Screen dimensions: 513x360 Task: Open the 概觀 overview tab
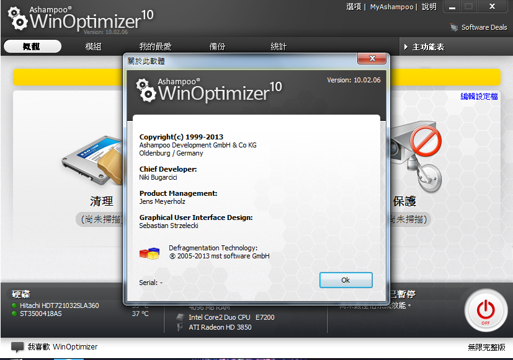[x=32, y=46]
